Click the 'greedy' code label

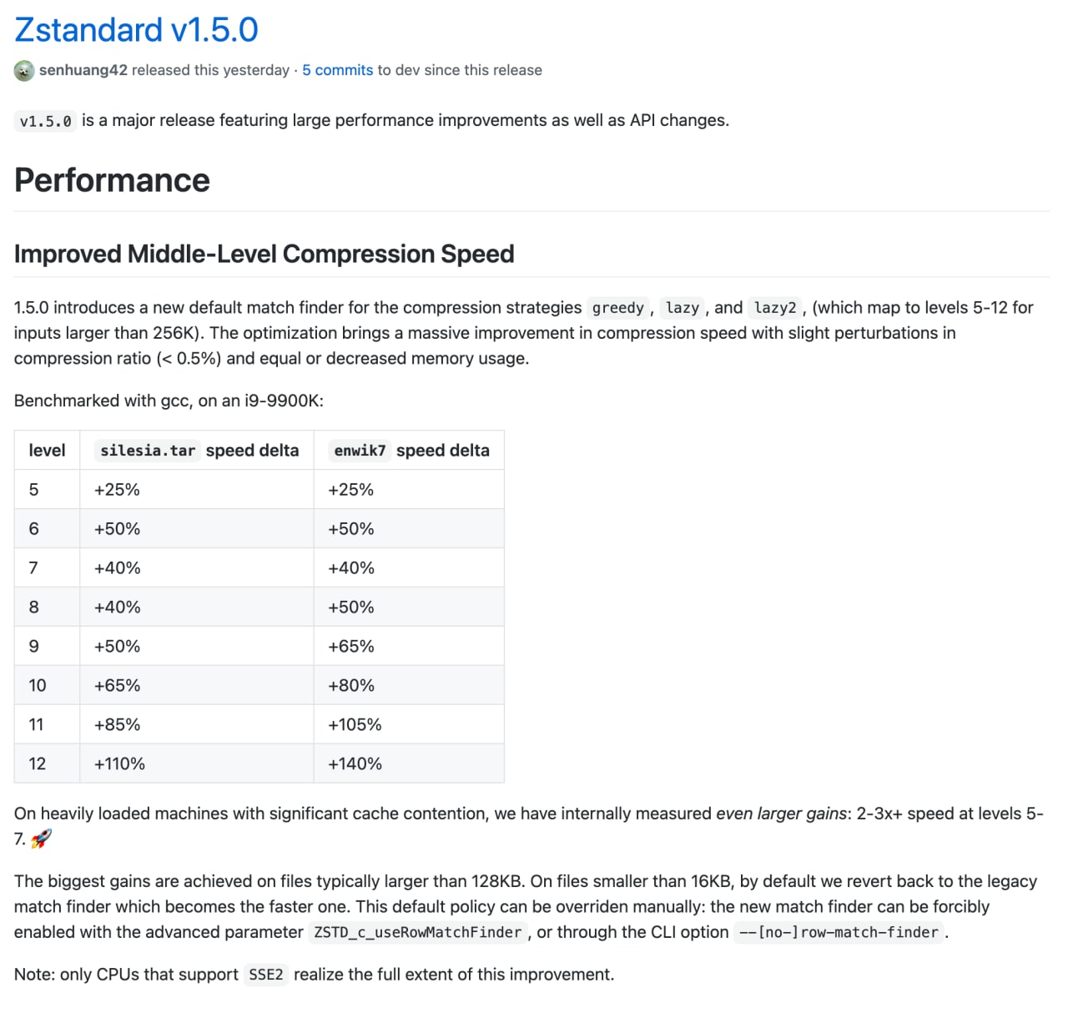(x=617, y=308)
